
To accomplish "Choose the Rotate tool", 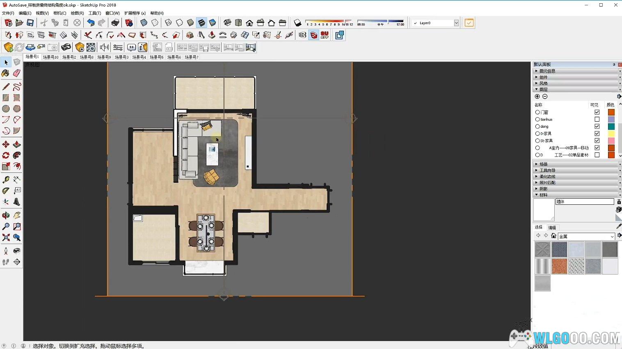I will coord(6,156).
